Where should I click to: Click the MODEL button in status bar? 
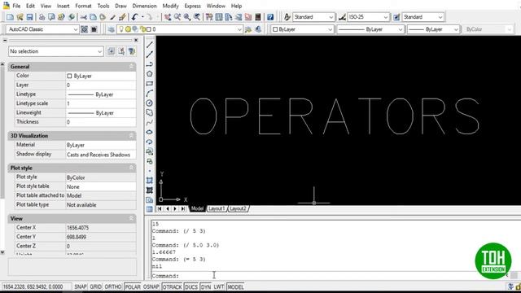click(235, 286)
